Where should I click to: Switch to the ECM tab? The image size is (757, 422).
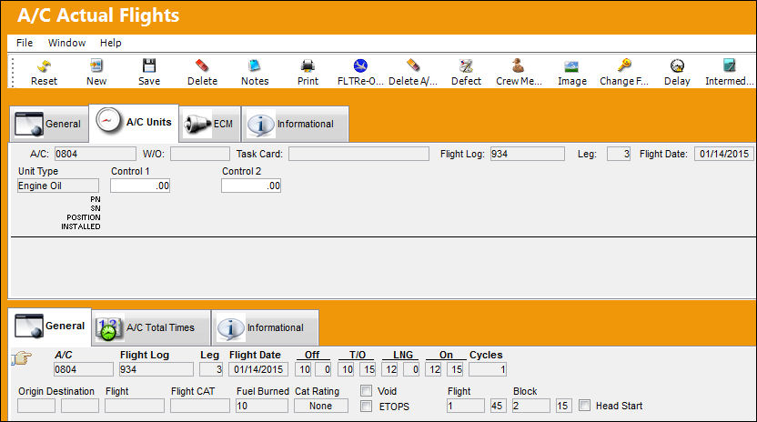[x=210, y=124]
